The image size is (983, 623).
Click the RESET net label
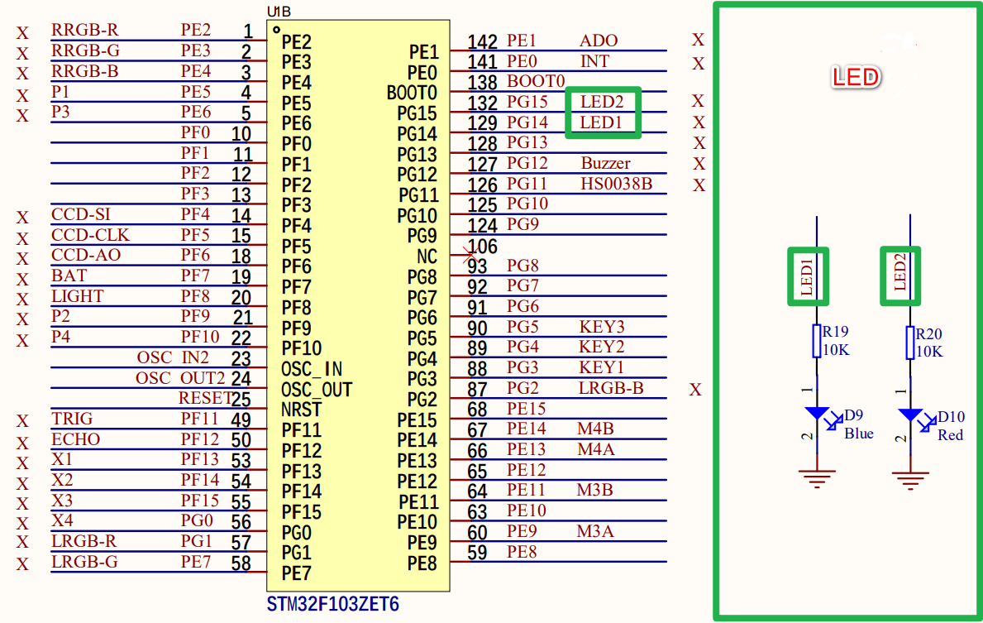[x=205, y=398]
